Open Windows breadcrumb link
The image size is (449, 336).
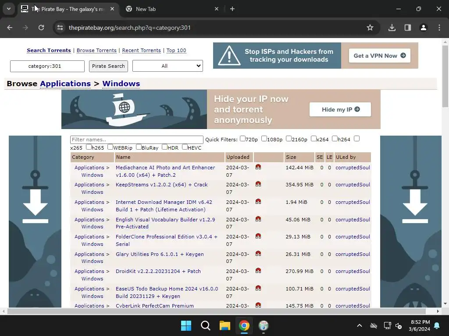click(121, 84)
